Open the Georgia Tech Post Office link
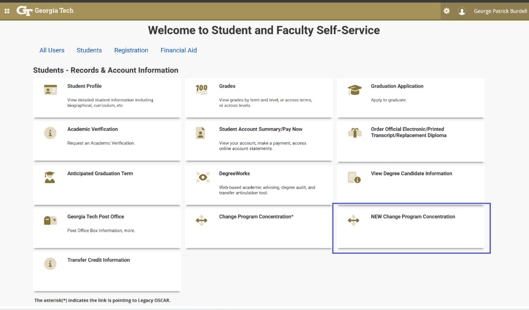This screenshot has width=529, height=310. (96, 216)
